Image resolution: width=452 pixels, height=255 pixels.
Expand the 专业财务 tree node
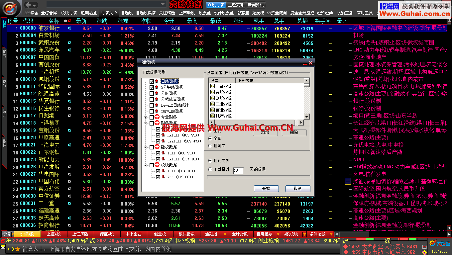(146, 118)
